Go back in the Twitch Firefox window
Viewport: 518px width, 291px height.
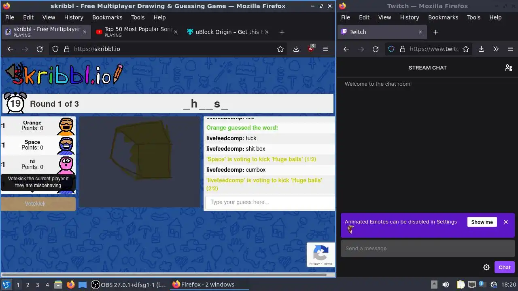[346, 49]
